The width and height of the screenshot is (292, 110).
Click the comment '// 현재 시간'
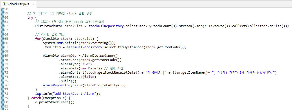coord(114,68)
